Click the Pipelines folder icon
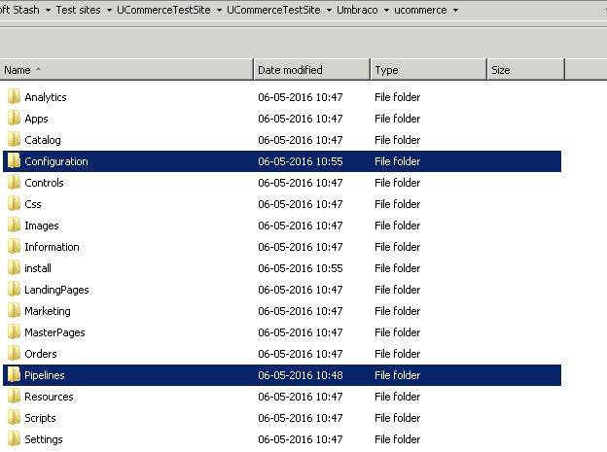The width and height of the screenshot is (607, 452). (14, 375)
